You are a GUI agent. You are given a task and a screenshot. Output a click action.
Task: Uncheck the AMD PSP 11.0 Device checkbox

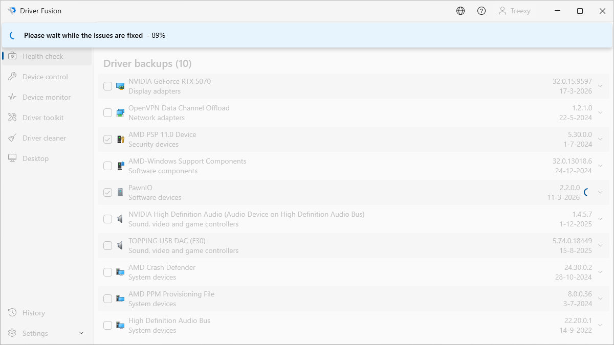[107, 140]
